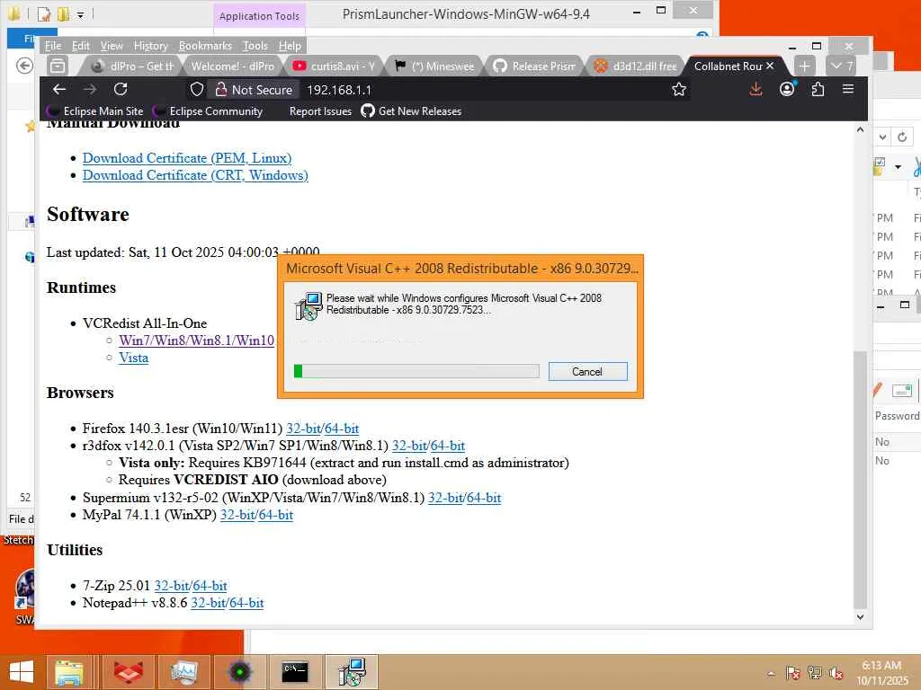Open Get New Releases bookmark
The height and width of the screenshot is (690, 921).
pos(411,111)
